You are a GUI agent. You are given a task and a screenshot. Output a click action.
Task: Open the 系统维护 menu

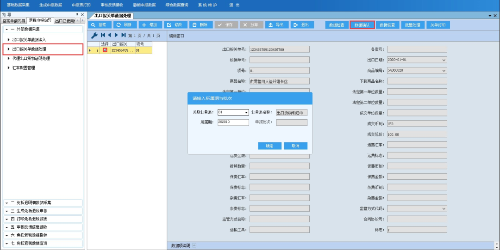[207, 5]
